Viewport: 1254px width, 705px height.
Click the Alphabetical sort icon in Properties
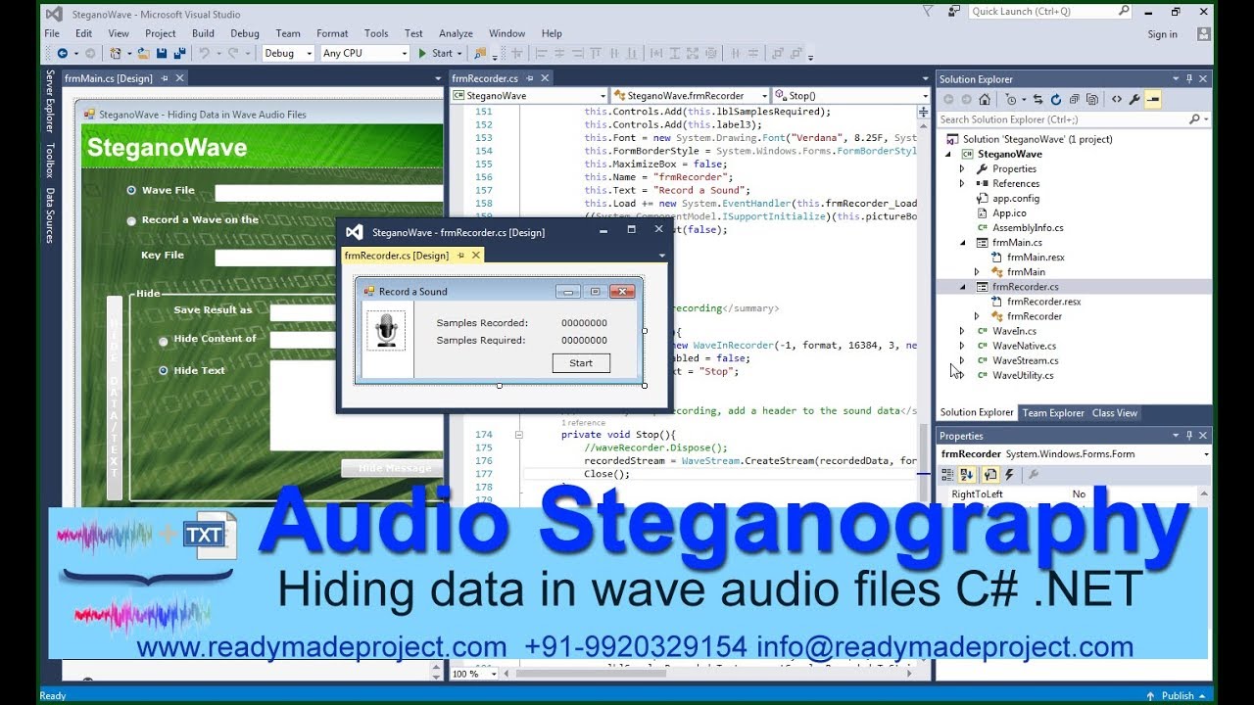coord(967,474)
